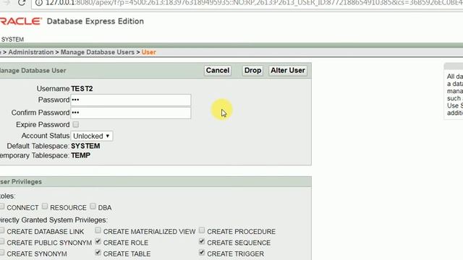Check CREATE MATERIALIZED VIEW privilege
Image resolution: width=463 pixels, height=260 pixels.
click(98, 230)
